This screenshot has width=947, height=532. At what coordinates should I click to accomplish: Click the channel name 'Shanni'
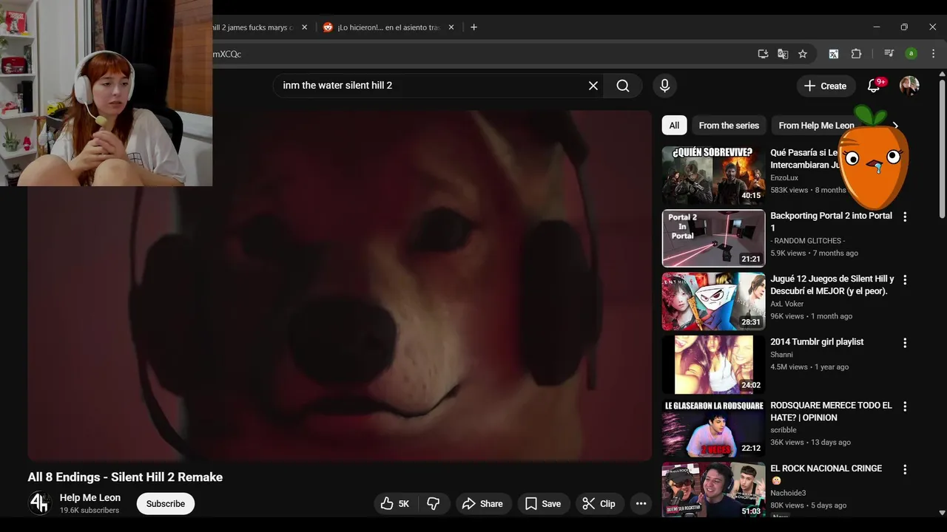[x=781, y=355]
